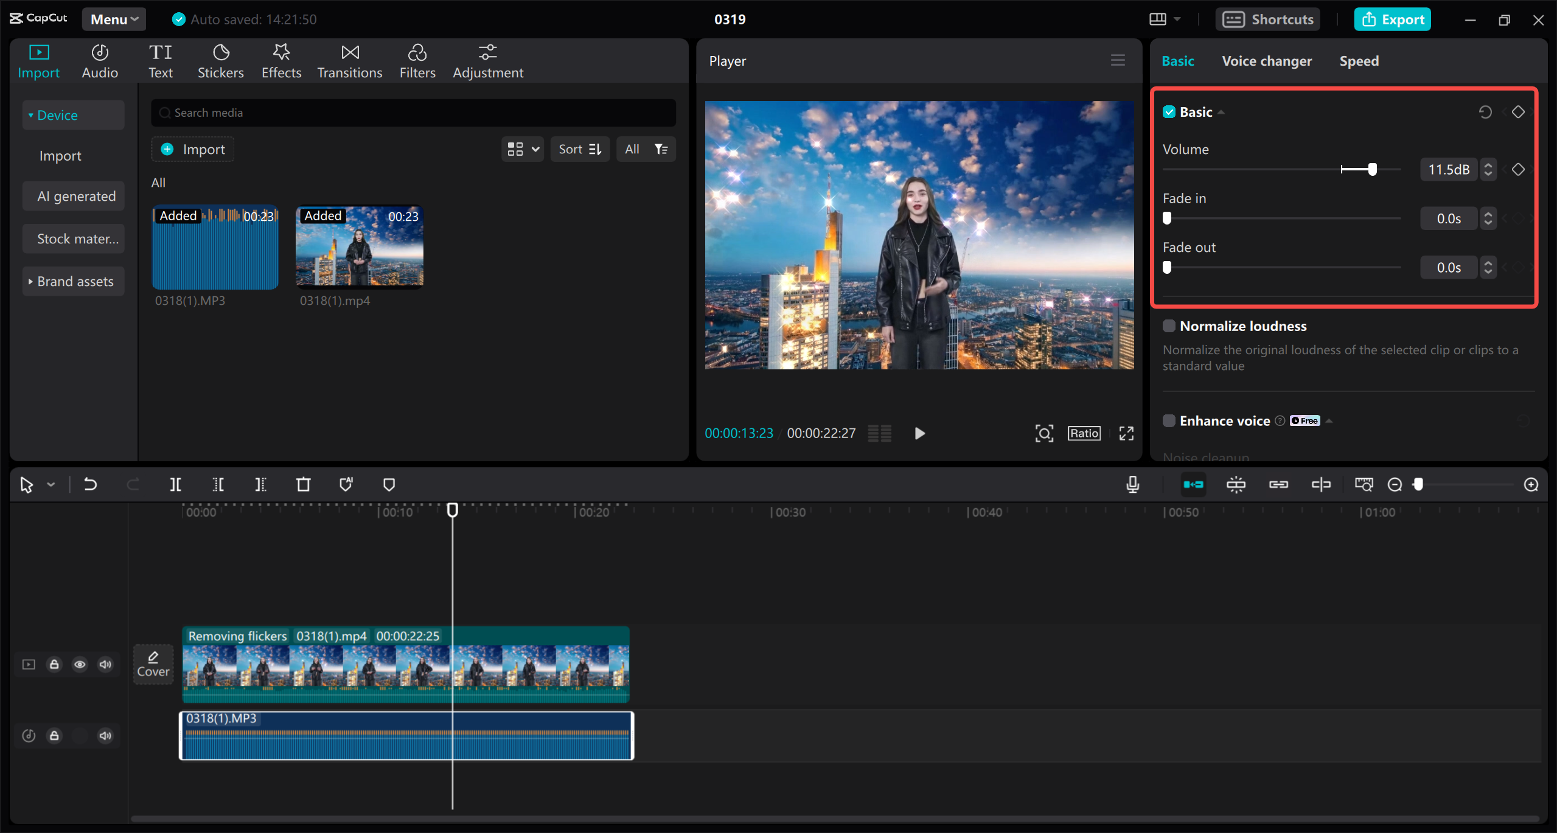Open the Speed tab
Viewport: 1557px width, 833px height.
[x=1359, y=60]
